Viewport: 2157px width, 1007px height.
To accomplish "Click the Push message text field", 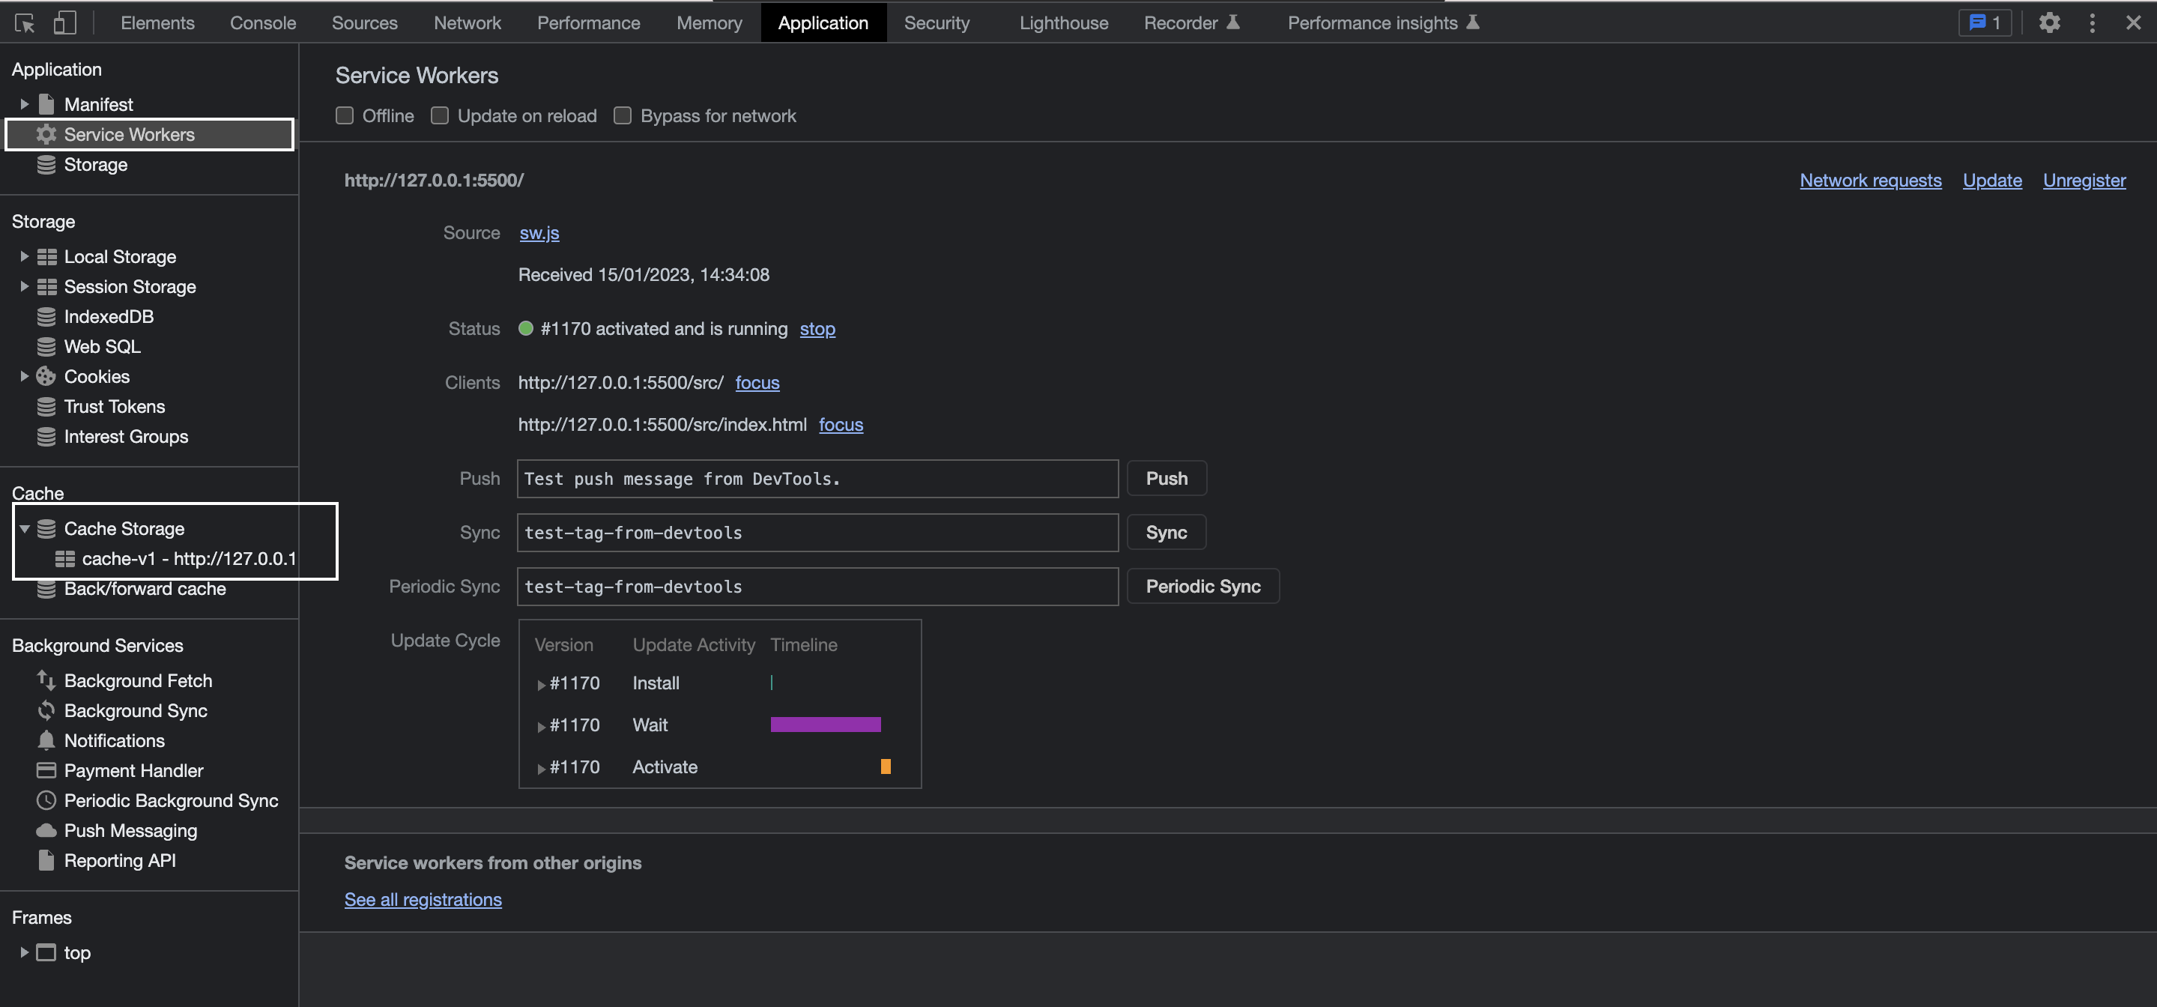I will (817, 479).
